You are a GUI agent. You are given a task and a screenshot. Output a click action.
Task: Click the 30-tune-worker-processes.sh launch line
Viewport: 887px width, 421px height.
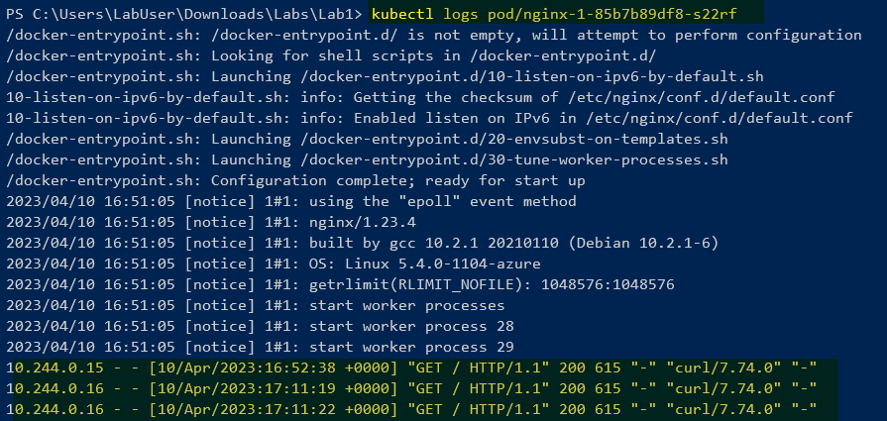pos(367,160)
